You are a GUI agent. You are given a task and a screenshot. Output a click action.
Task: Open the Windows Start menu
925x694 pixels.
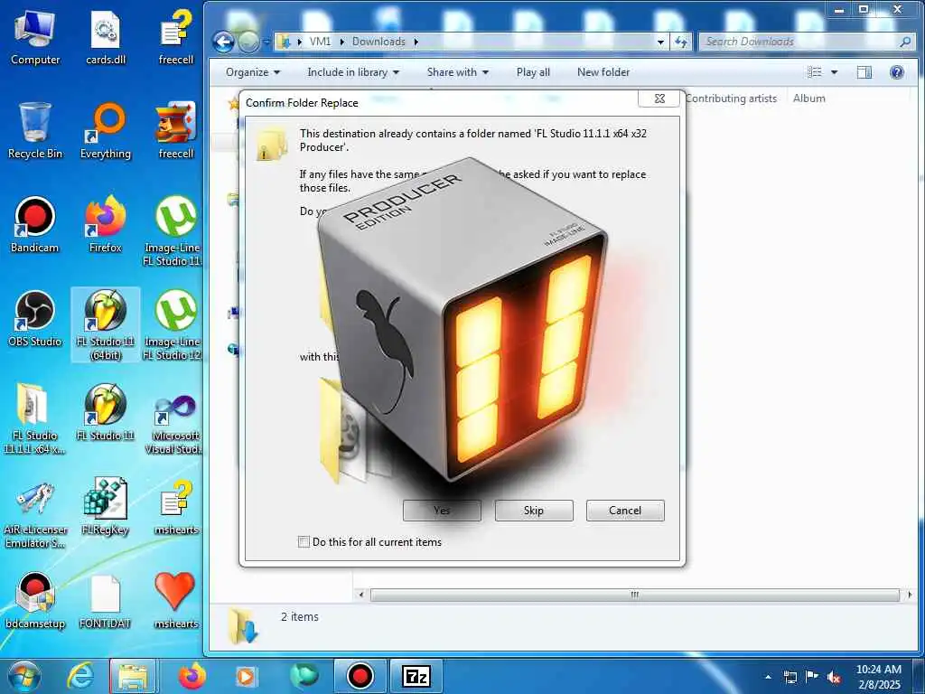tap(23, 676)
